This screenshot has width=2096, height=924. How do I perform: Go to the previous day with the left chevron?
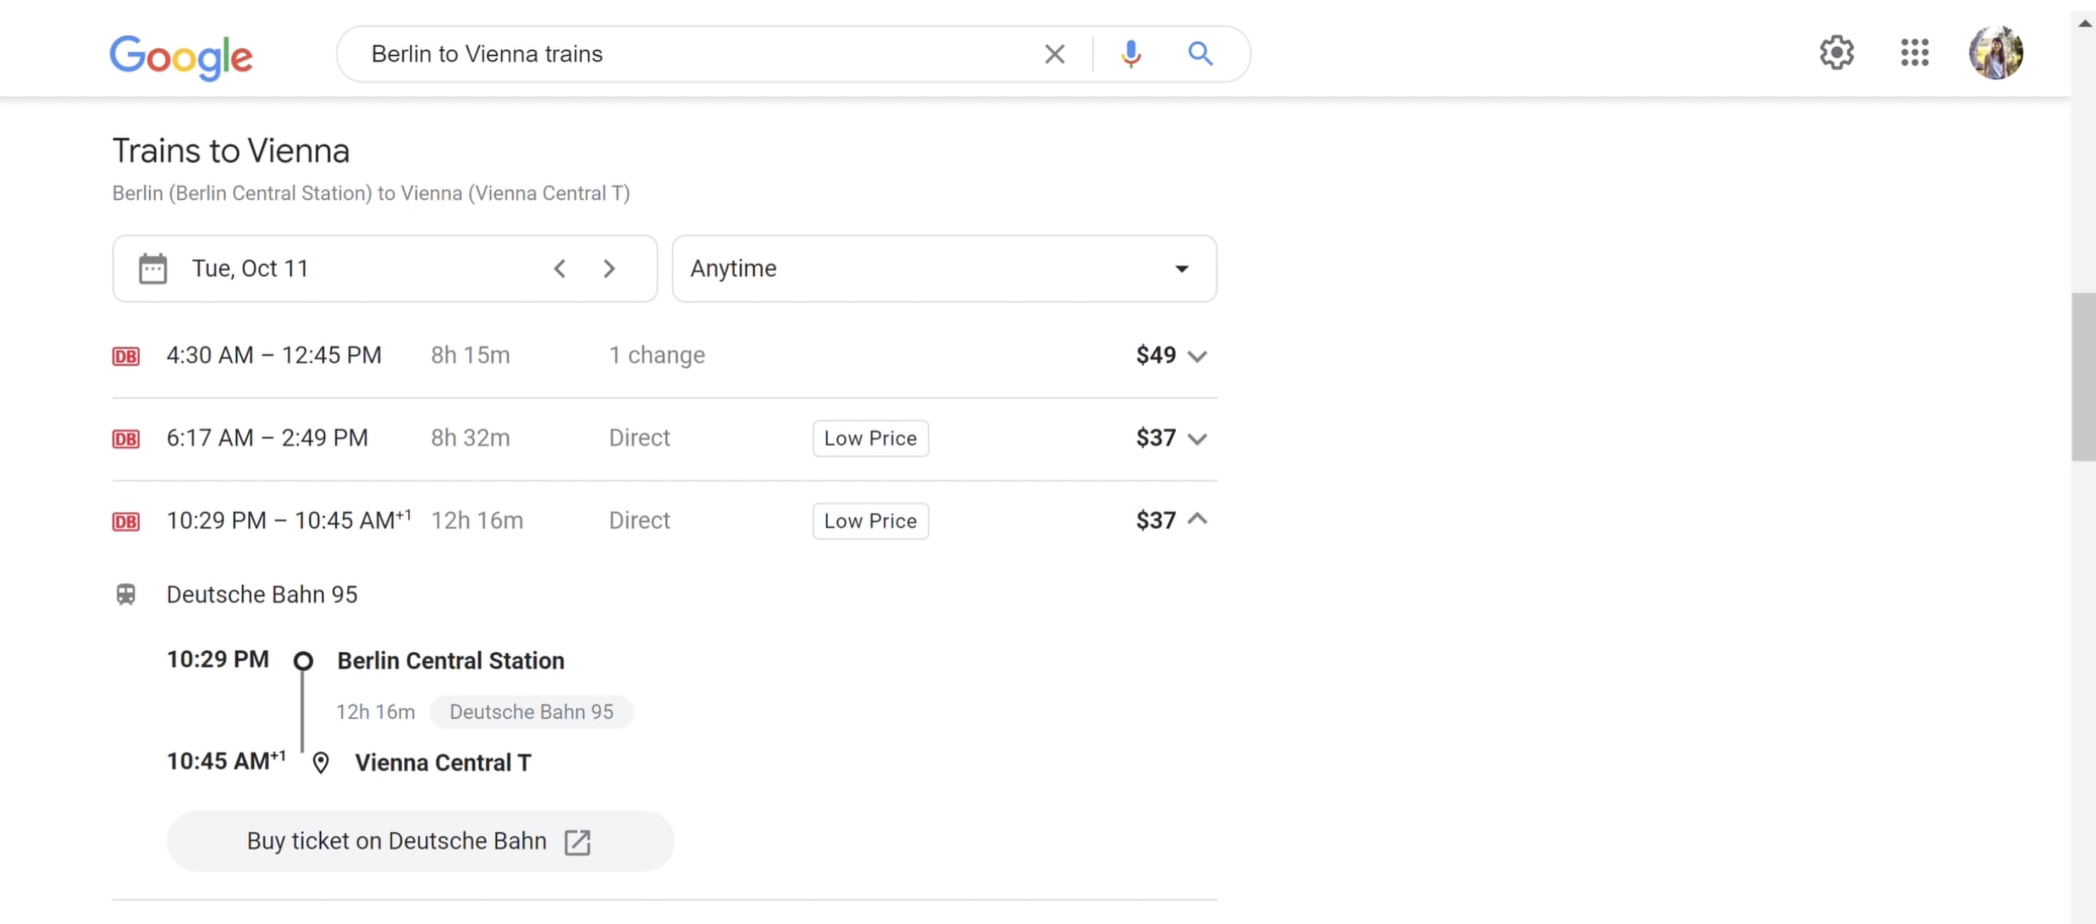click(559, 268)
